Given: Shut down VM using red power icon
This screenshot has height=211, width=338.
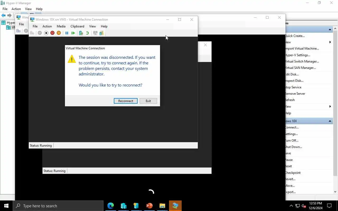Looking at the screenshot, I should [52, 33].
